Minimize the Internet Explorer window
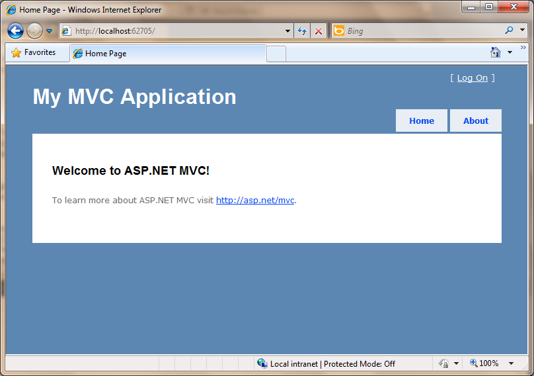534x376 pixels. (471, 7)
